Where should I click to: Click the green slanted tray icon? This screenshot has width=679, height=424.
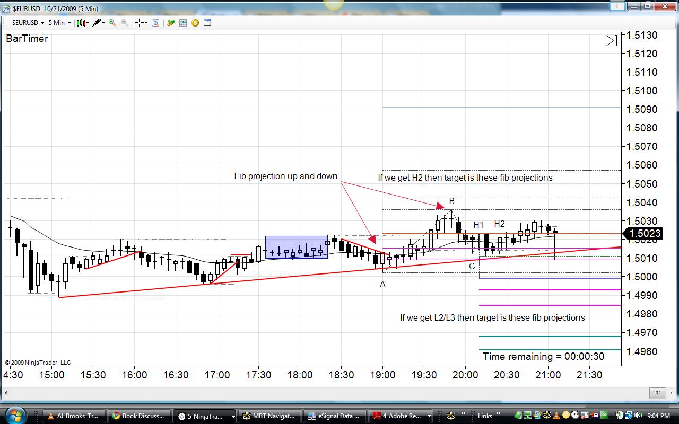pos(517,416)
